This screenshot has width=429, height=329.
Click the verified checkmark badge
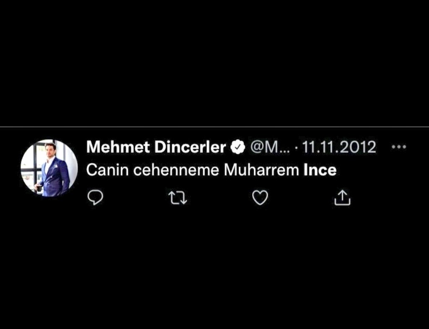[238, 147]
